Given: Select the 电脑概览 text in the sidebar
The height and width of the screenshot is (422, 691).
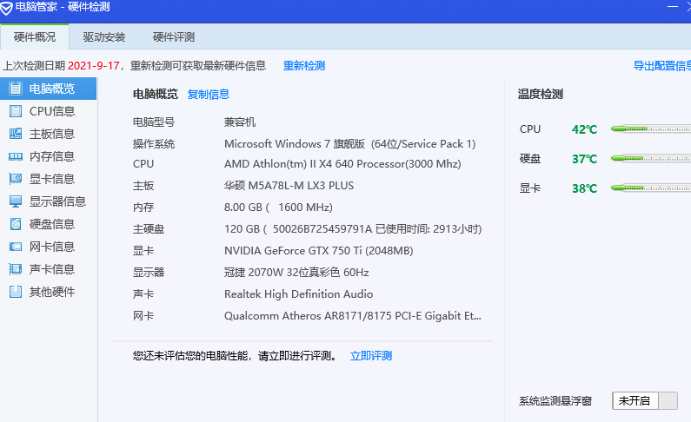Looking at the screenshot, I should point(52,89).
